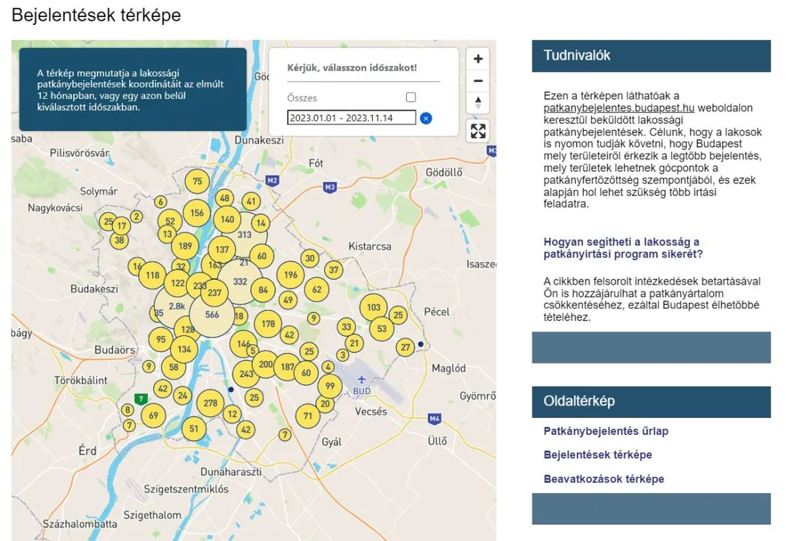This screenshot has width=786, height=541.
Task: Click the 2.8k cluster marker
Action: [177, 306]
